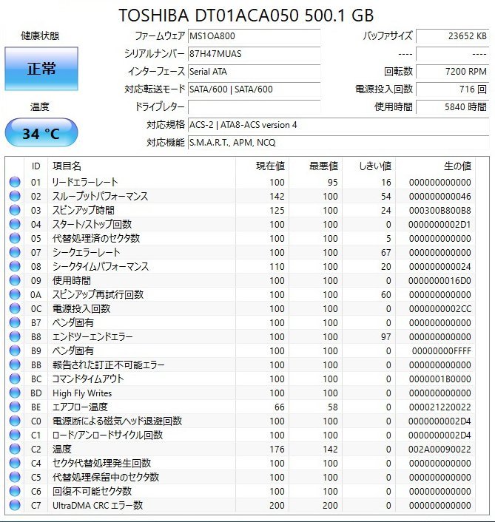Click the status icon for BE エアフロー温度
The image size is (495, 522).
(x=15, y=407)
